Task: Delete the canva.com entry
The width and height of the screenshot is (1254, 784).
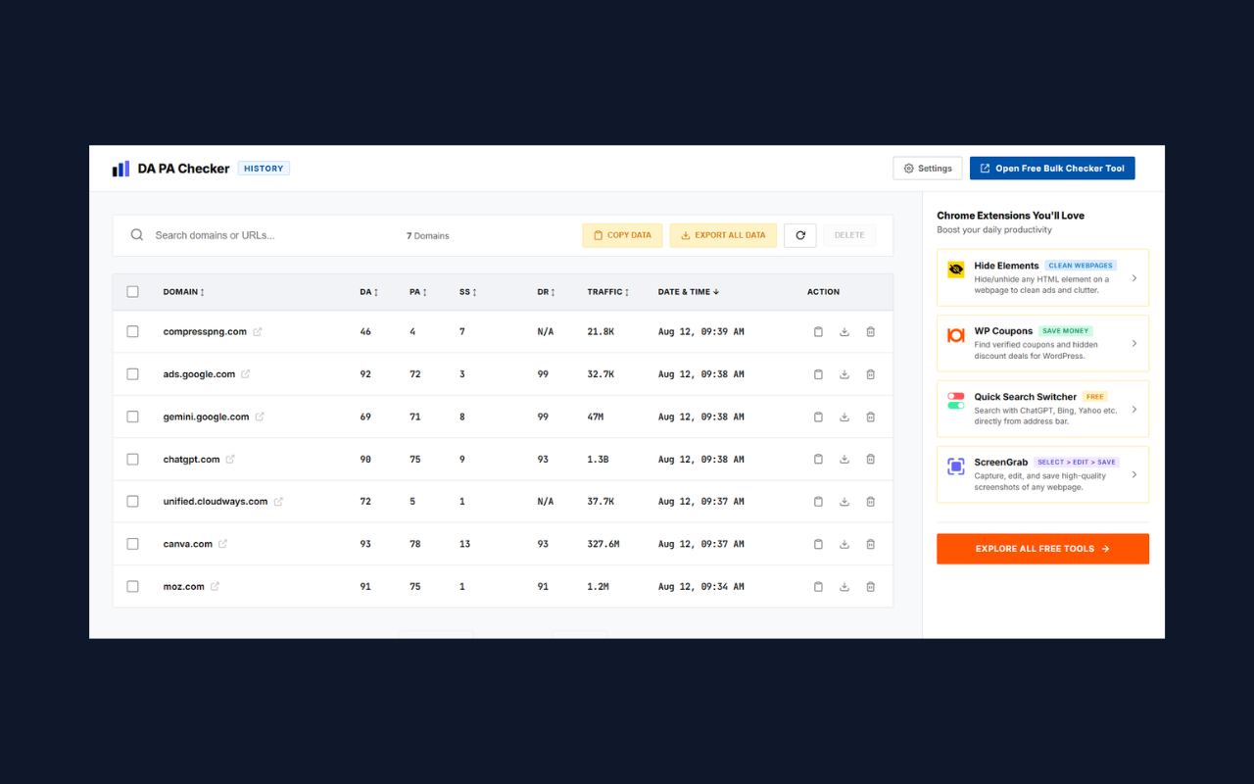Action: pyautogui.click(x=871, y=544)
